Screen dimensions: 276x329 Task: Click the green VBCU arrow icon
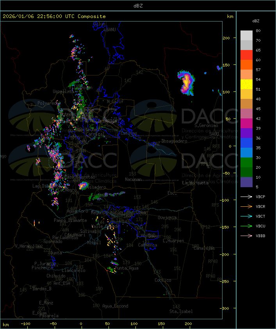(x=246, y=226)
